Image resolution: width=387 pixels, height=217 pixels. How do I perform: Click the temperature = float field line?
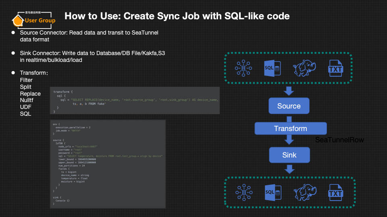tap(74, 178)
